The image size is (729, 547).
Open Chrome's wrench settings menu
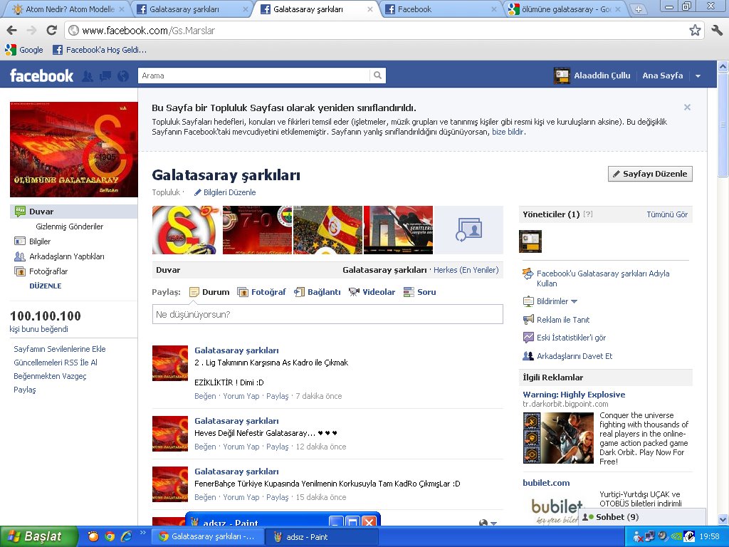pos(717,31)
